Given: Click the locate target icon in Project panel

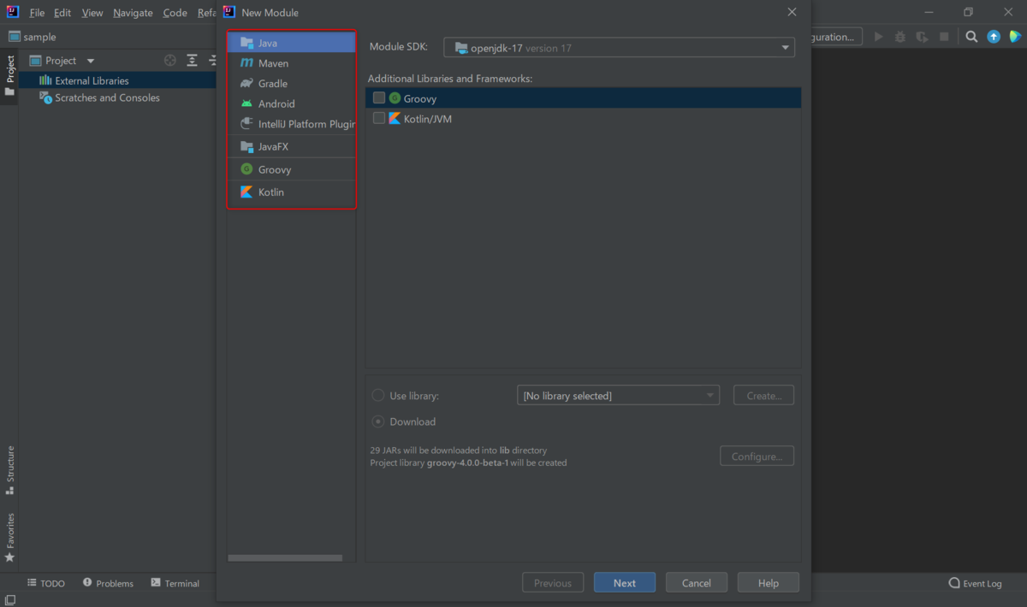Looking at the screenshot, I should tap(170, 61).
